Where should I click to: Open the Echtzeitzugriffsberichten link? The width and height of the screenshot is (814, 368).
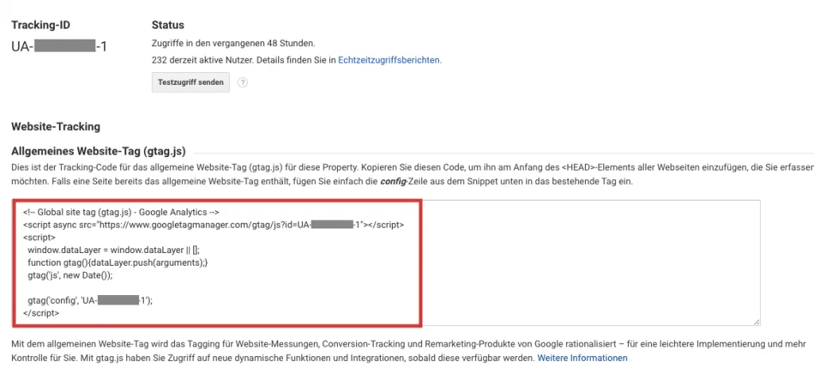(389, 60)
